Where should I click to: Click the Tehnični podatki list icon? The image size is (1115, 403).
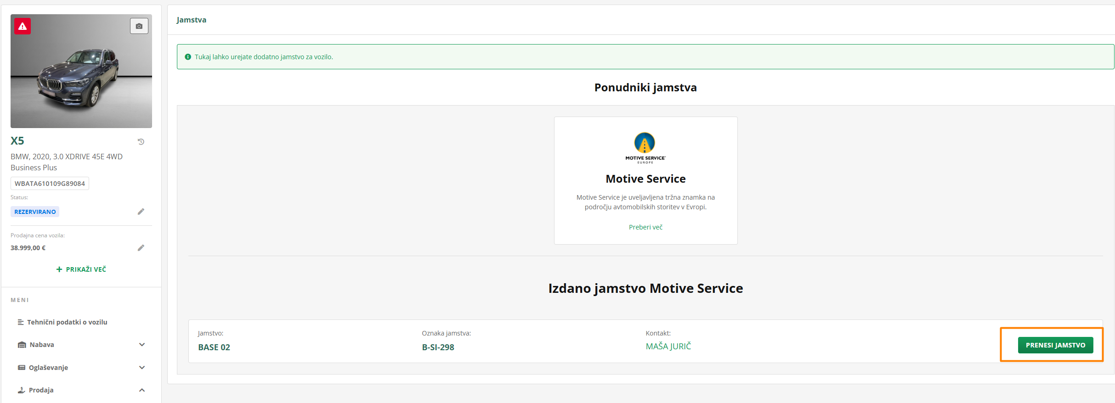coord(21,322)
